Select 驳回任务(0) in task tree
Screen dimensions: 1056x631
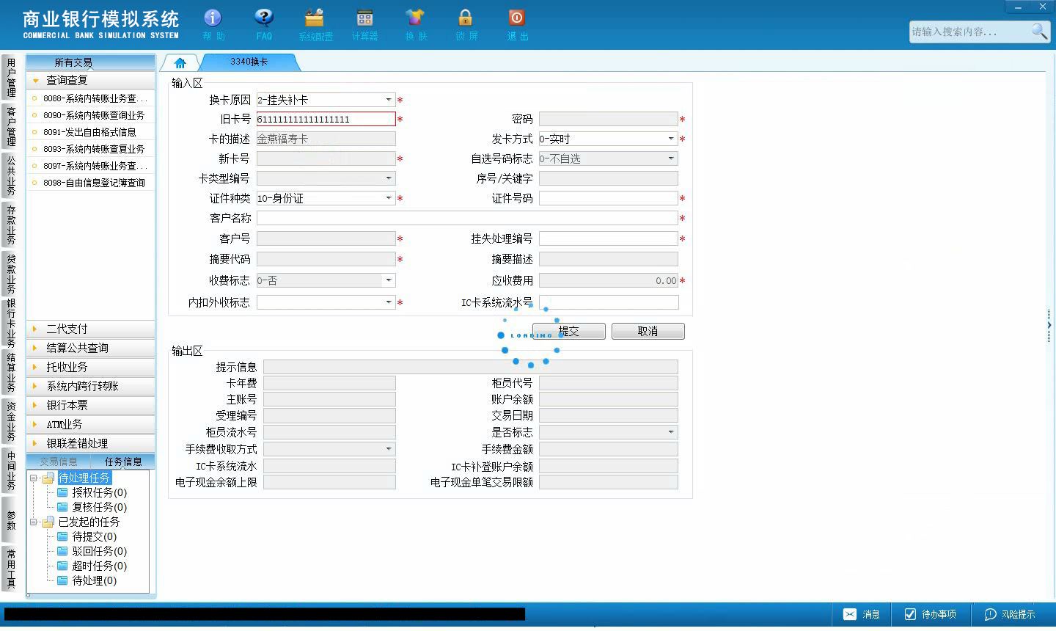(x=99, y=551)
